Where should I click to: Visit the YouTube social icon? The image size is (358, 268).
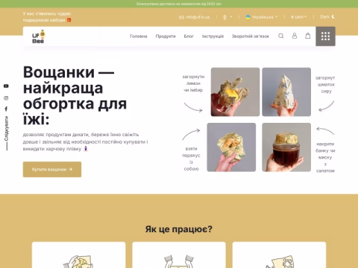(x=6, y=86)
